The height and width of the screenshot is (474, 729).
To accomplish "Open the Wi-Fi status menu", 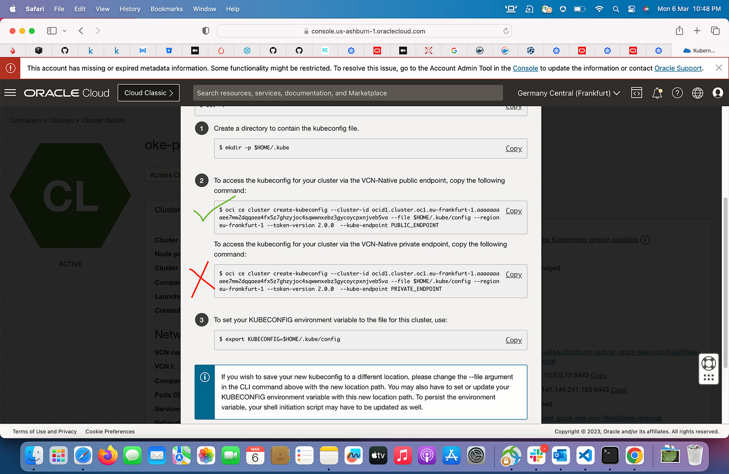I will (599, 9).
